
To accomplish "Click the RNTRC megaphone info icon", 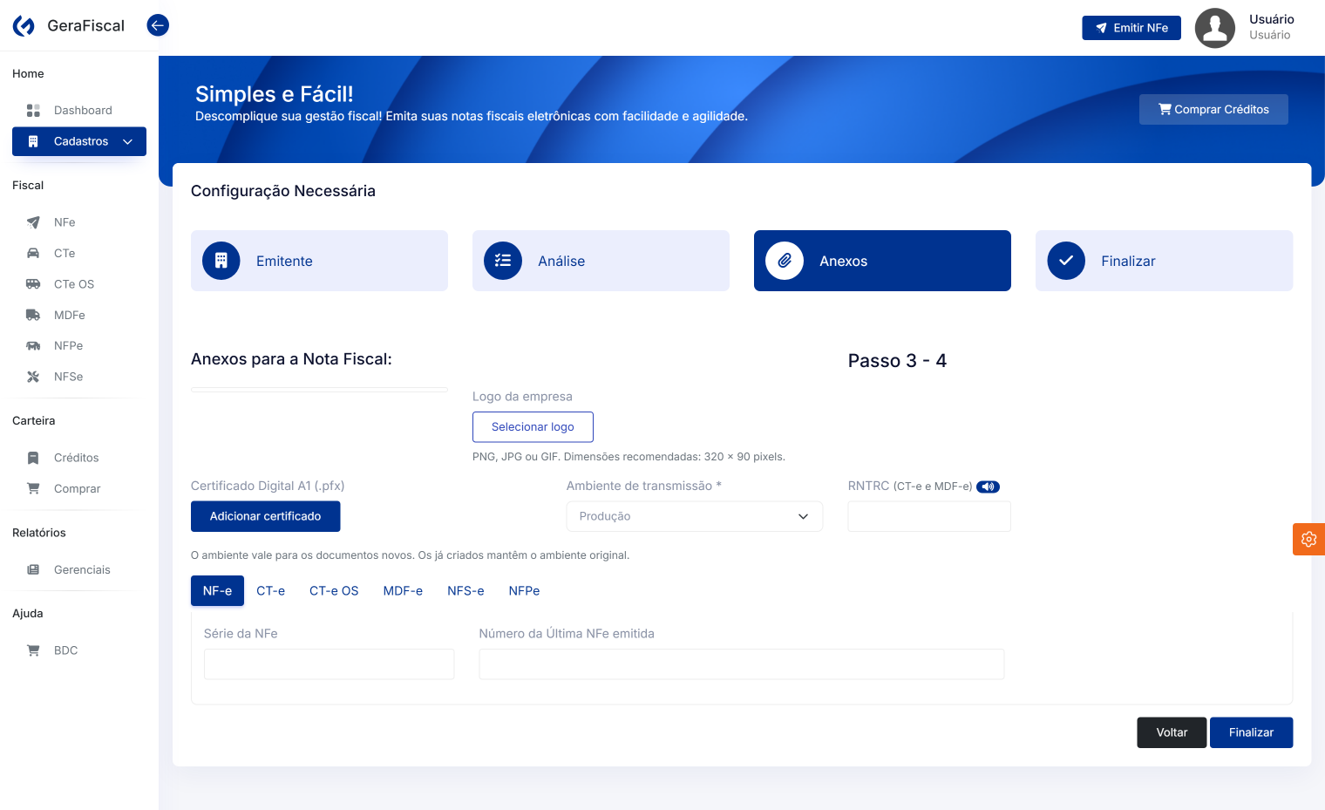I will pos(988,487).
